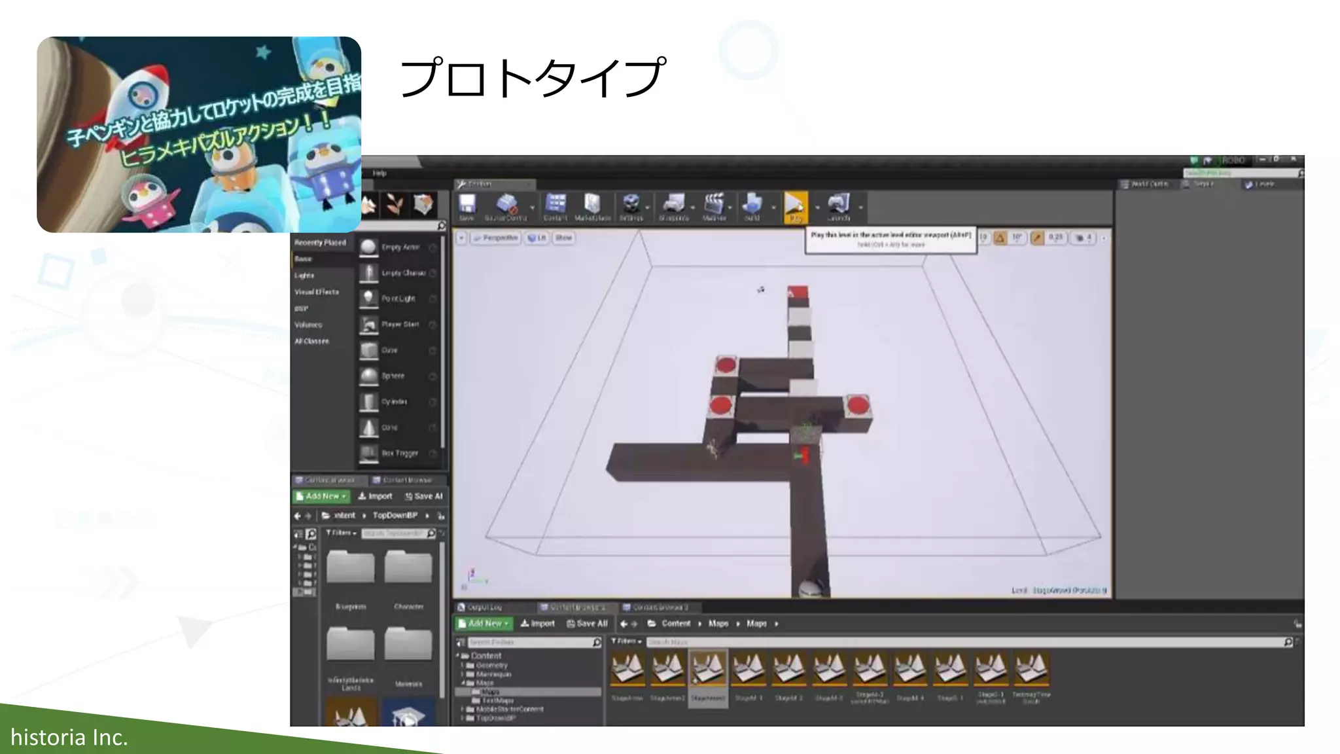Click the Launch toolbar icon
The height and width of the screenshot is (754, 1340).
click(x=838, y=206)
